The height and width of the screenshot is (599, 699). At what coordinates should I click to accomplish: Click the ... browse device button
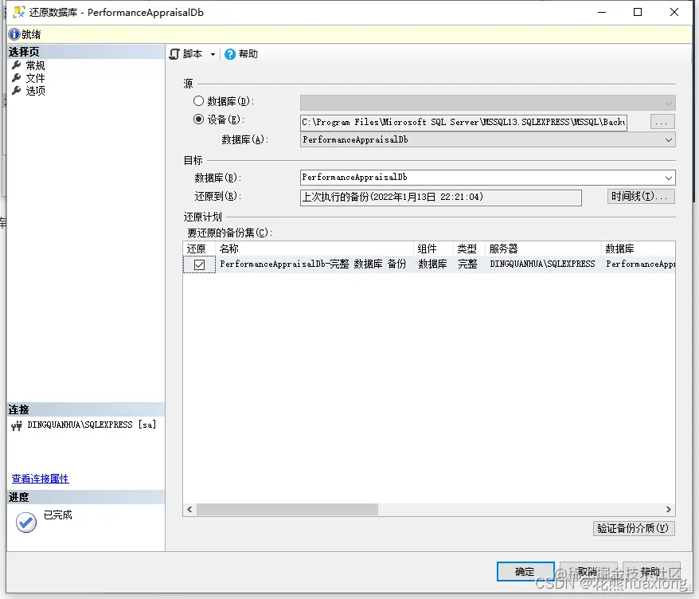[662, 122]
